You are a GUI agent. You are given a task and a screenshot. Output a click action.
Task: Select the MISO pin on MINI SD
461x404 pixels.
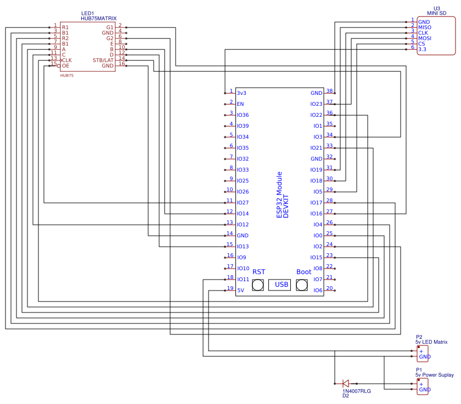(x=426, y=27)
